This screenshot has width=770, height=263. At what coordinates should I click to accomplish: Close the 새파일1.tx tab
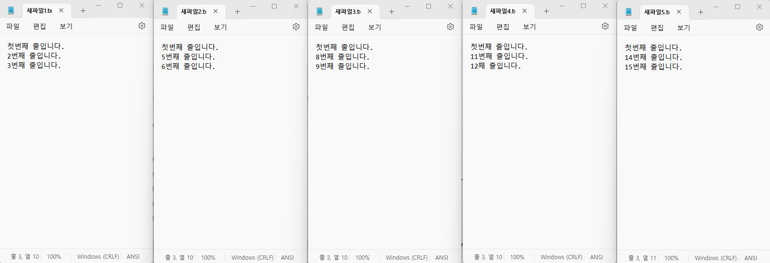pos(61,10)
